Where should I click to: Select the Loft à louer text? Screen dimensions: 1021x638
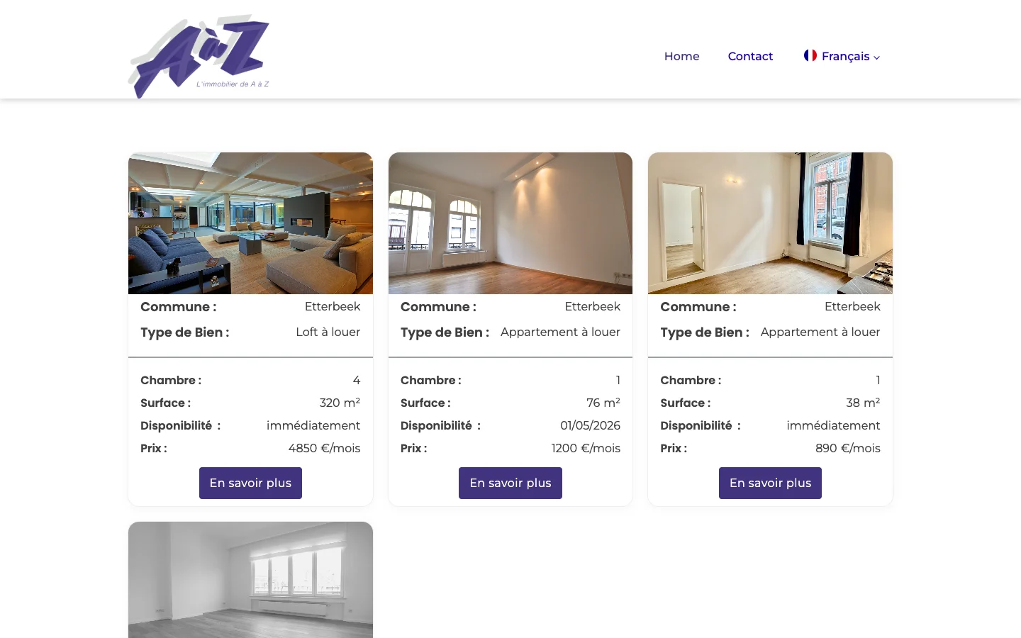click(x=328, y=332)
